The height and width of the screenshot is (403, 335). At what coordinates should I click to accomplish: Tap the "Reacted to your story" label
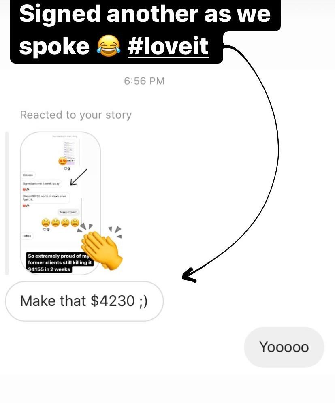click(x=76, y=115)
